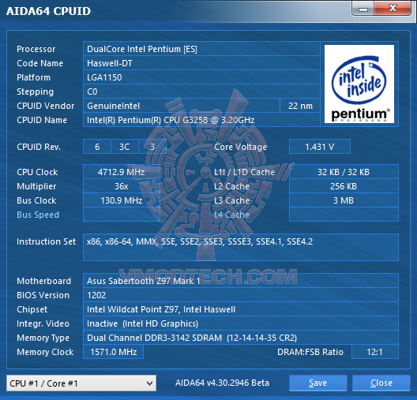Click the LGA1150 platform value

pyautogui.click(x=201, y=77)
